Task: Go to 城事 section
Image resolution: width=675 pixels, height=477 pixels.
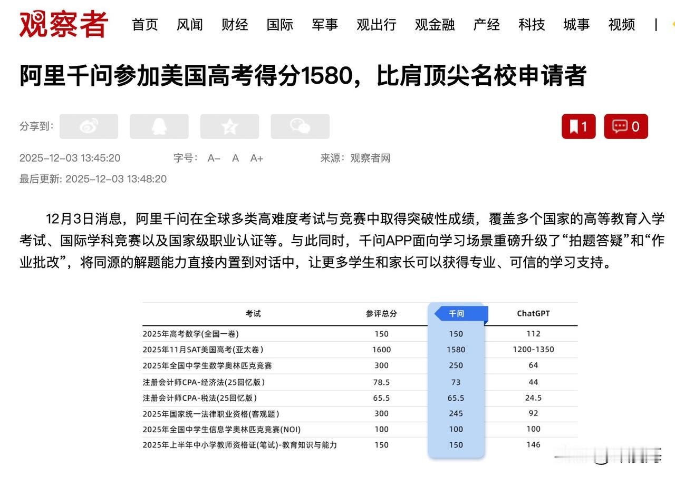Action: [576, 25]
